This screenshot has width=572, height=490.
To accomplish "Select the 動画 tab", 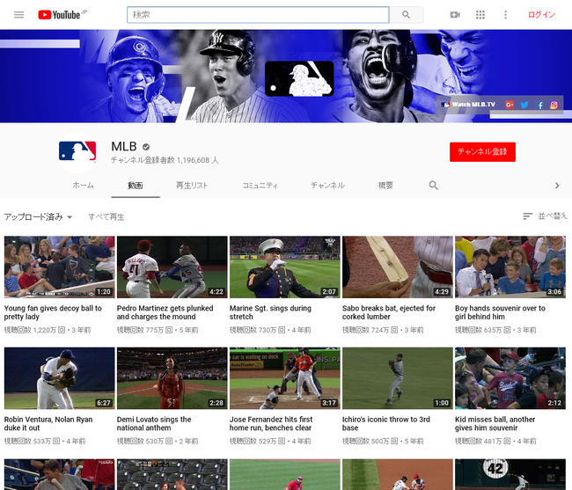I will pos(136,186).
